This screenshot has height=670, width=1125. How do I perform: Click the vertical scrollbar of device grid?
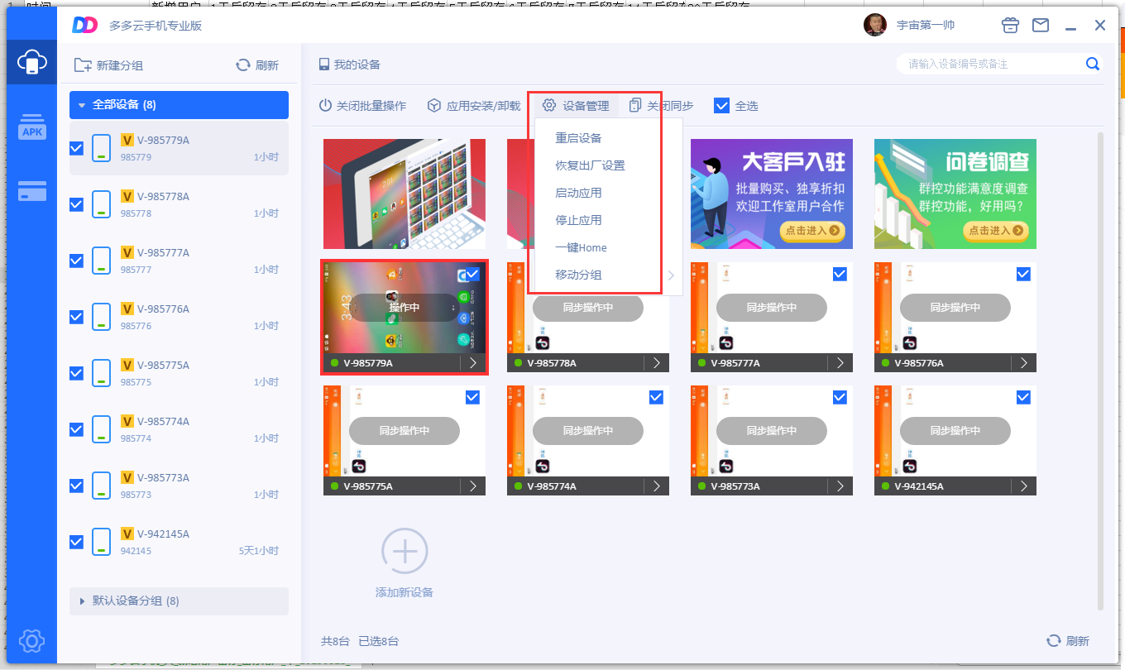coord(1100,371)
